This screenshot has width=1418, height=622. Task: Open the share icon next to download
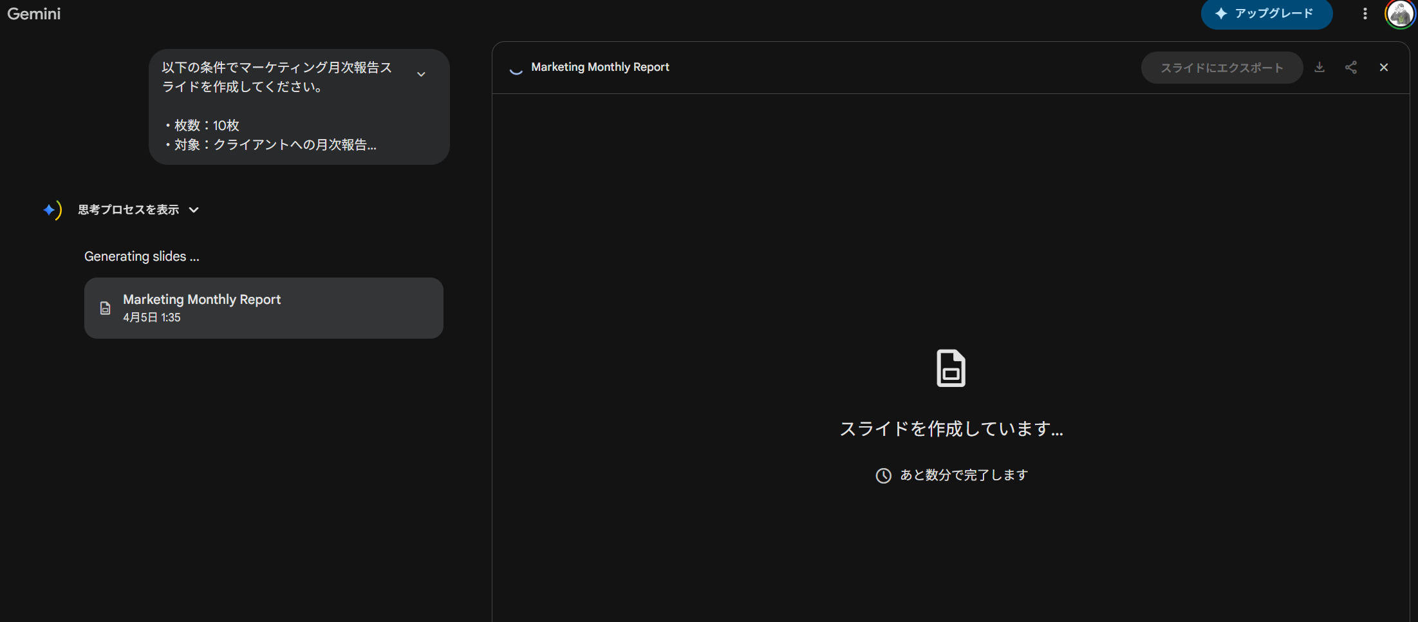[1351, 67]
